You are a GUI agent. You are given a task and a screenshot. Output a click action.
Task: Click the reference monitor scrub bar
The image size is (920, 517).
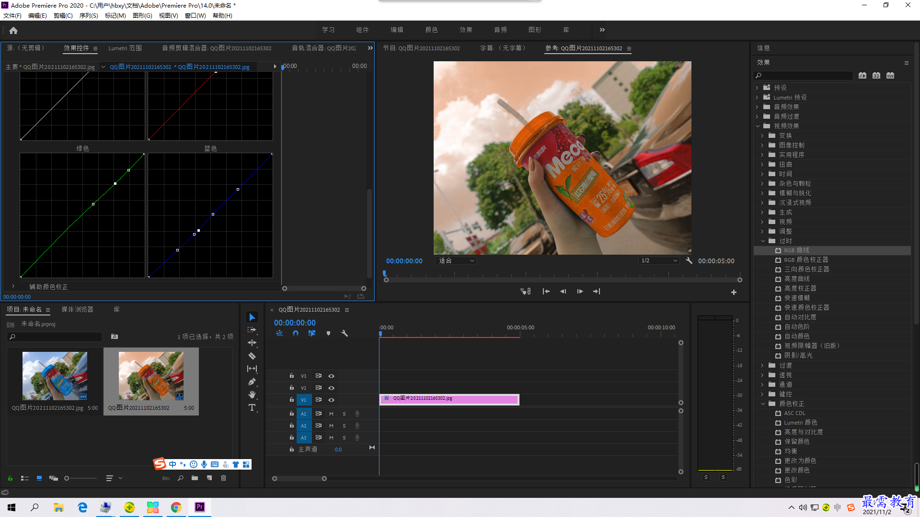(x=563, y=280)
